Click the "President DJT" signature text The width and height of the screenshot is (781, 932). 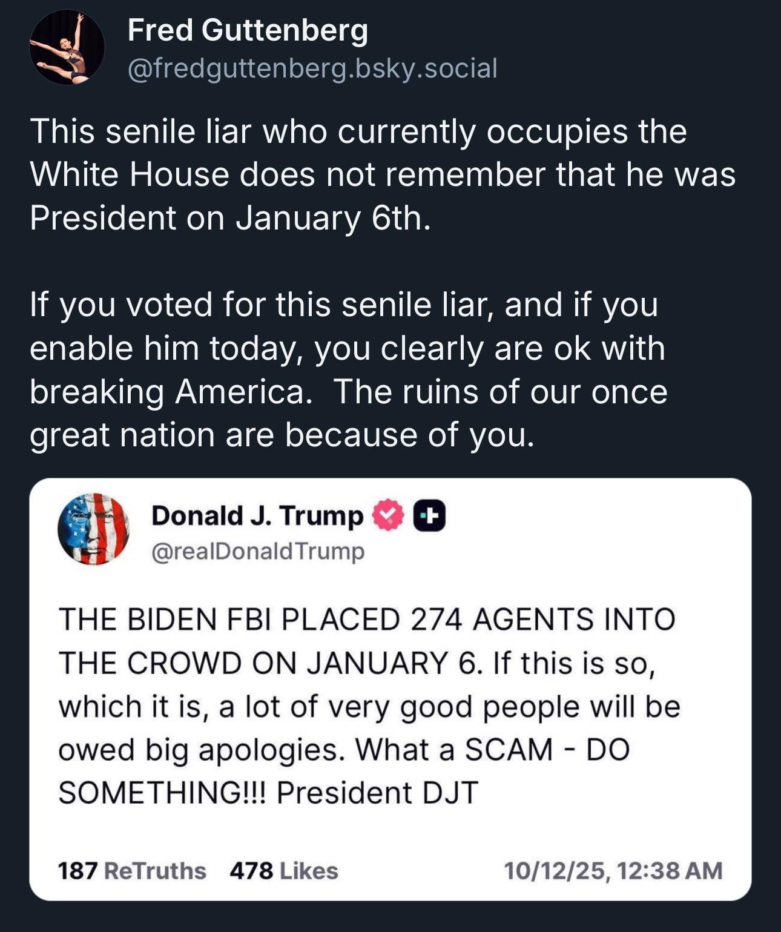[x=377, y=793]
